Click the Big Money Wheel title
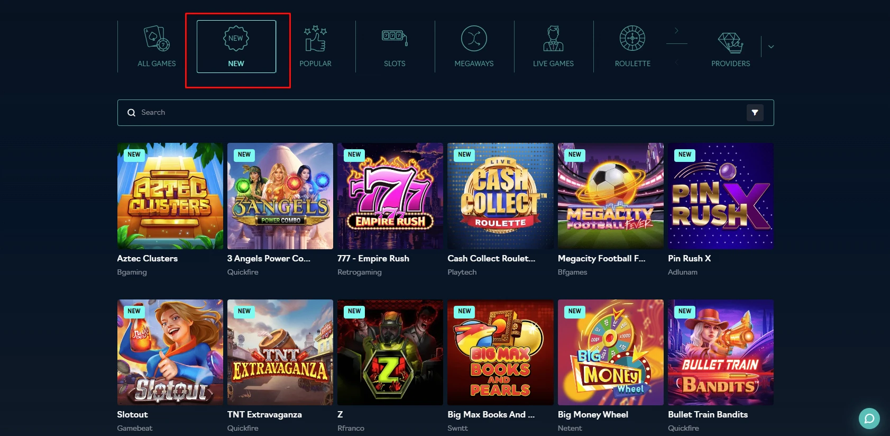Screen dimensions: 890x436 [593, 414]
